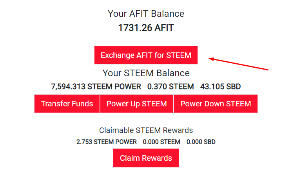Click the red arrowhead near Exchange button
The image size is (292, 183).
[x=210, y=59]
